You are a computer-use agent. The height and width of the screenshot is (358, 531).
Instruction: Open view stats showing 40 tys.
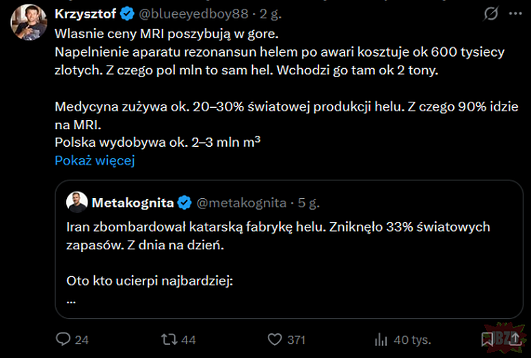pyautogui.click(x=382, y=339)
